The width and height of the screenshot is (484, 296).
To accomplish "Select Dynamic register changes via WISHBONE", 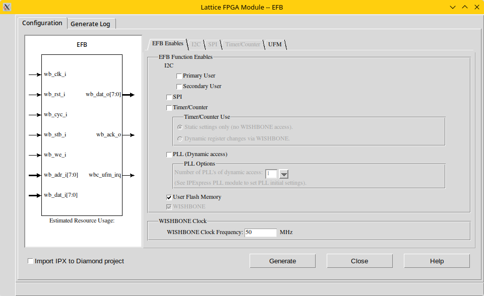I will [180, 138].
